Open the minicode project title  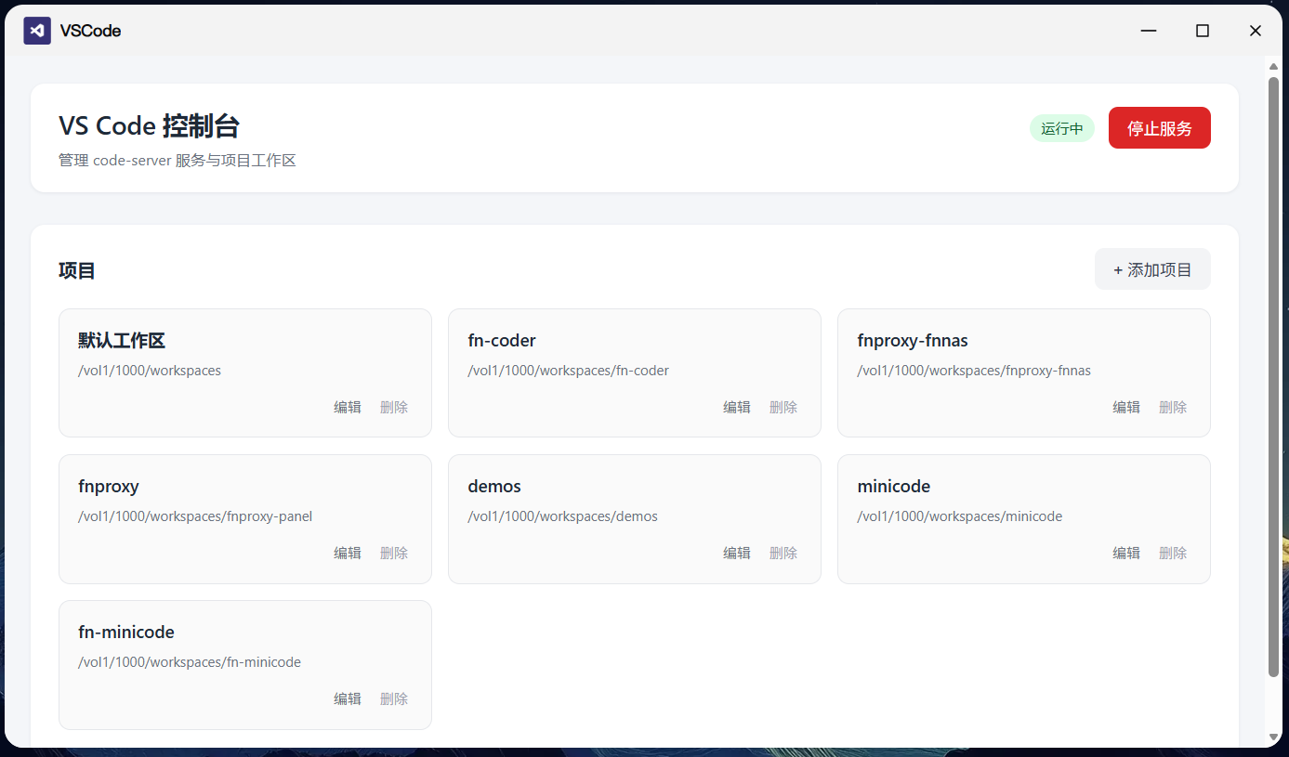coord(894,487)
